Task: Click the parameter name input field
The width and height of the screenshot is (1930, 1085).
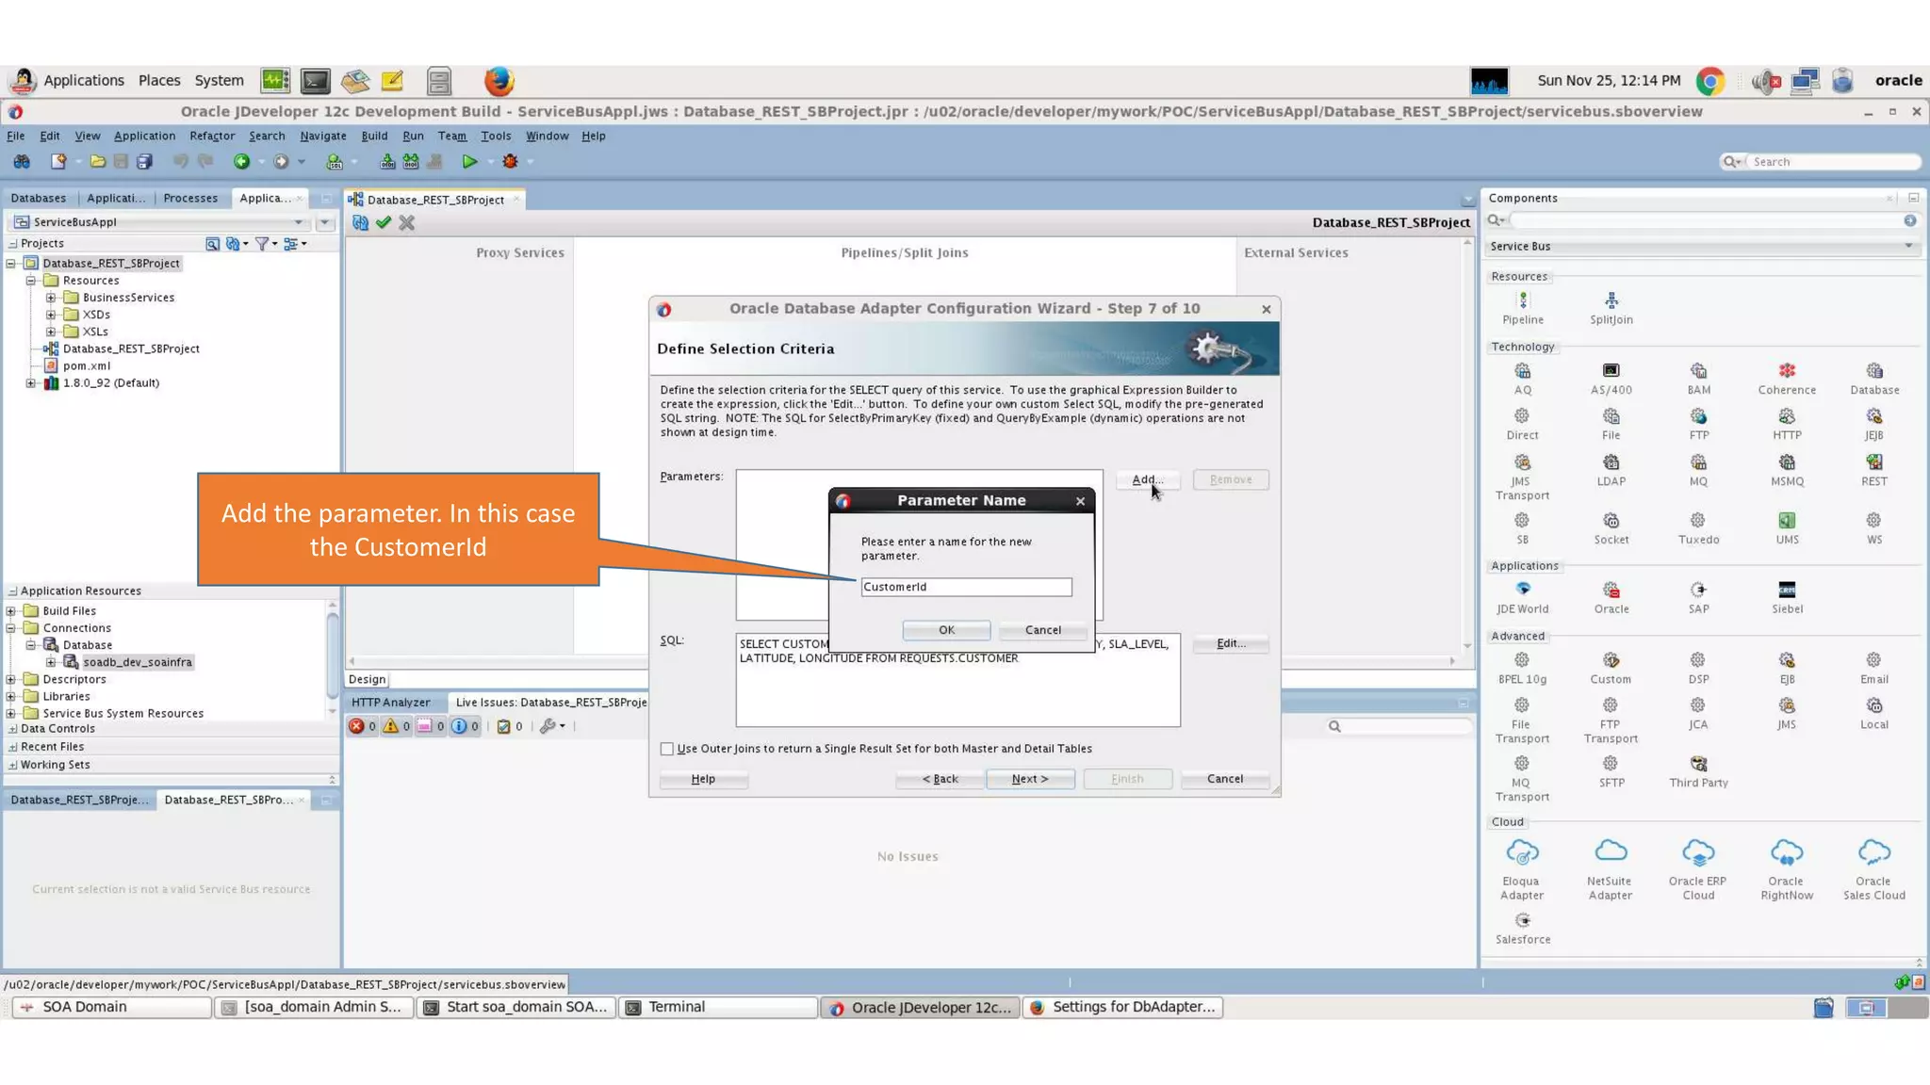Action: [966, 587]
